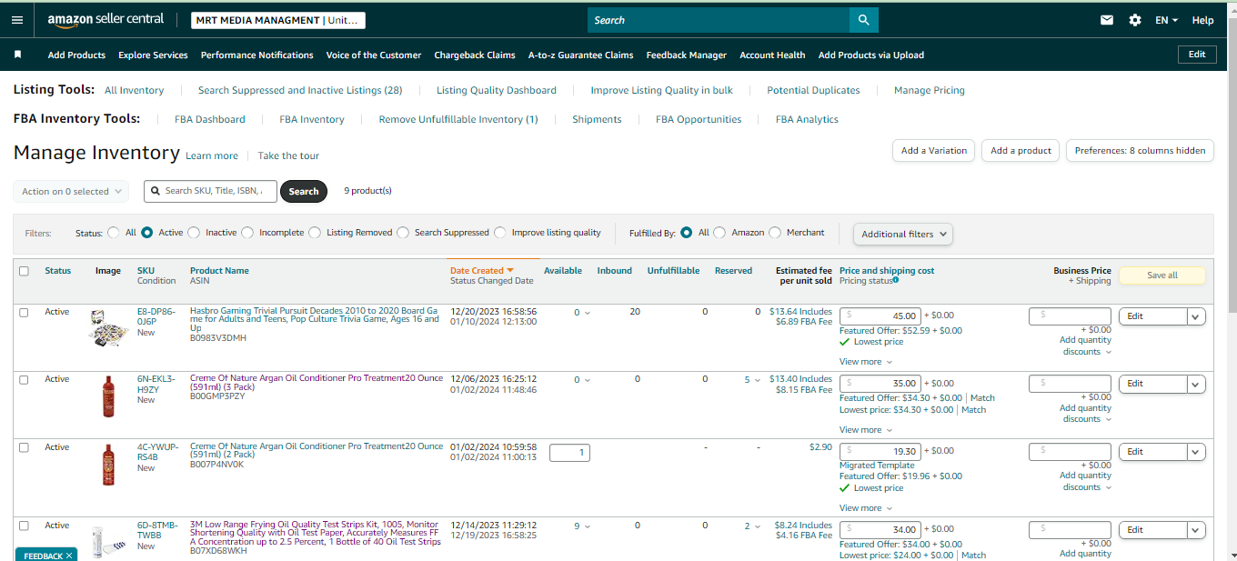Open Listing Quality Dashboard

pos(497,90)
